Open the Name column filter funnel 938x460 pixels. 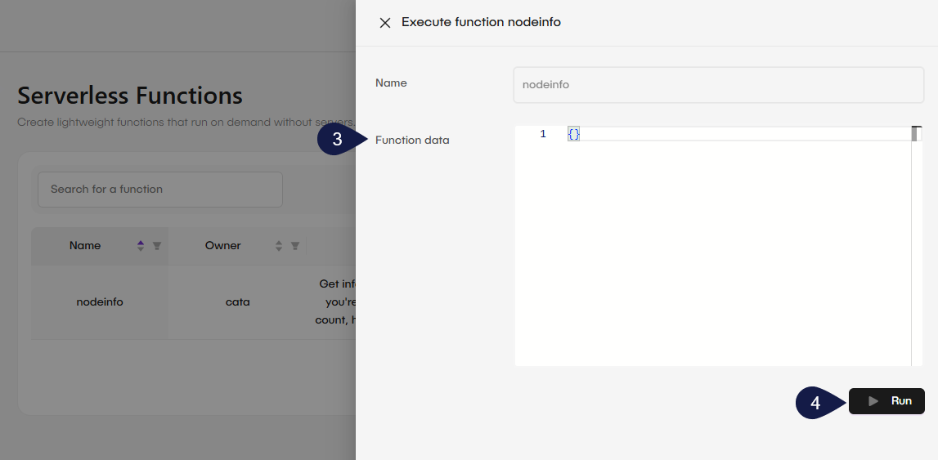[157, 246]
